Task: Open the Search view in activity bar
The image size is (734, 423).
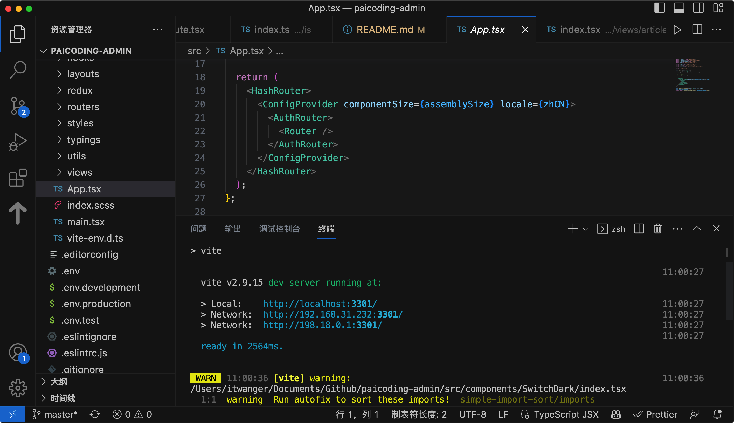Action: [18, 70]
